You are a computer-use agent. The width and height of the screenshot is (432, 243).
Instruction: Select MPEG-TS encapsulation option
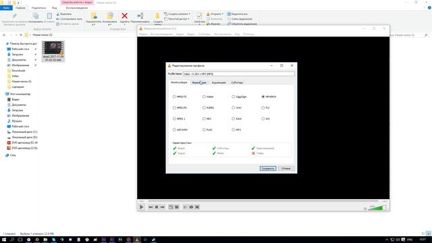[180, 97]
